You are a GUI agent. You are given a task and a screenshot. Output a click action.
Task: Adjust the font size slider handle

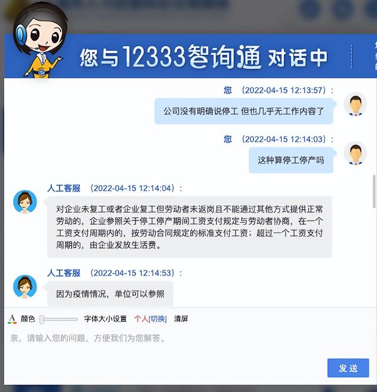pyautogui.click(x=42, y=319)
